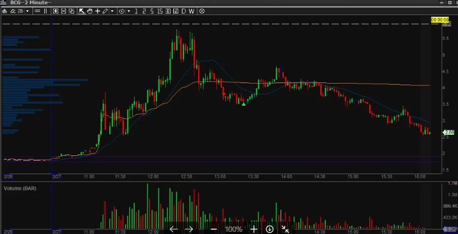Select the arrow pointer tool
Image resolution: width=458 pixels, height=234 pixels.
[82, 11]
